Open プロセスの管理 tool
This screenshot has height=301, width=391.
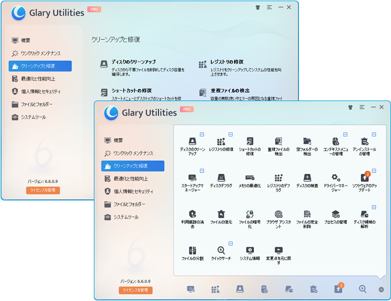click(x=336, y=217)
